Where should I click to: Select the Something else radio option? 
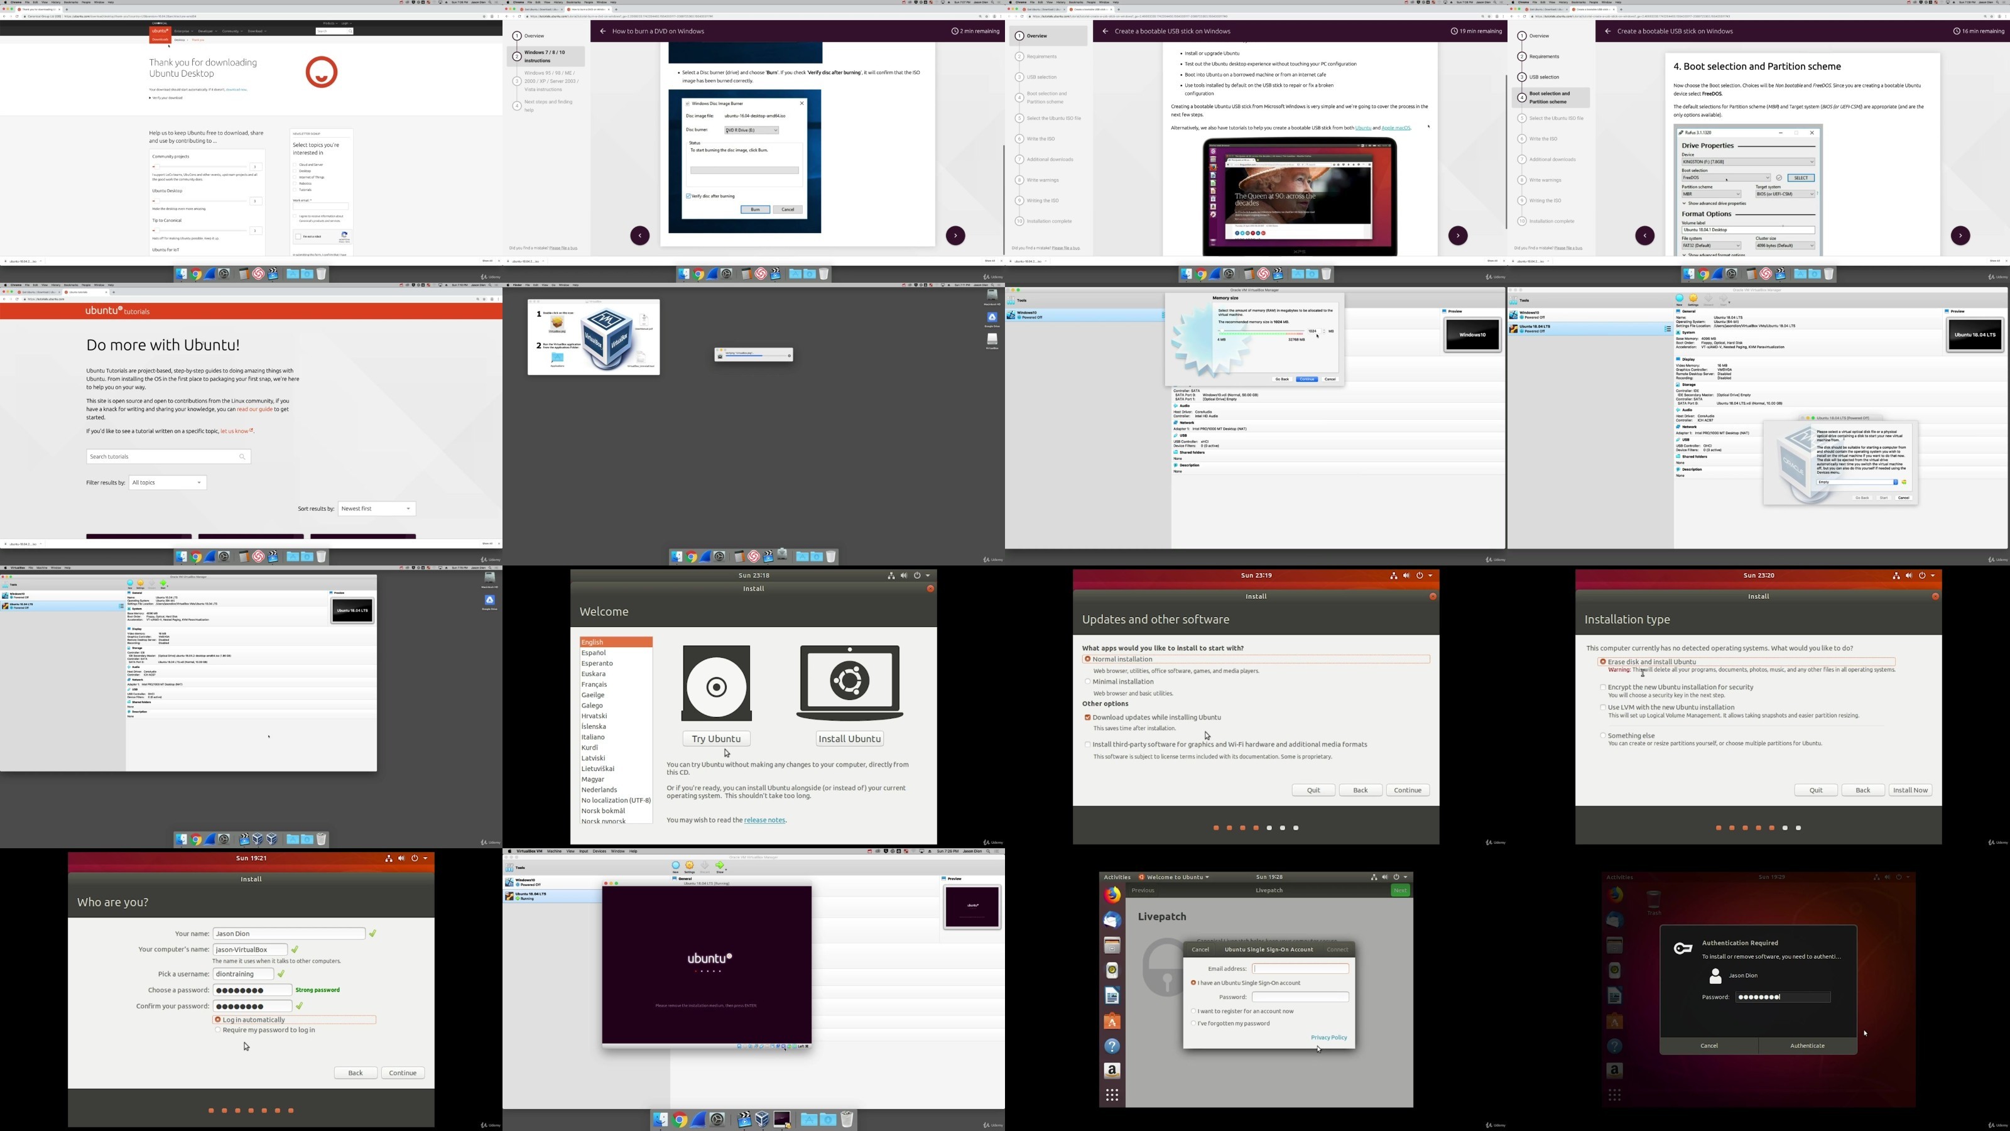1603,735
